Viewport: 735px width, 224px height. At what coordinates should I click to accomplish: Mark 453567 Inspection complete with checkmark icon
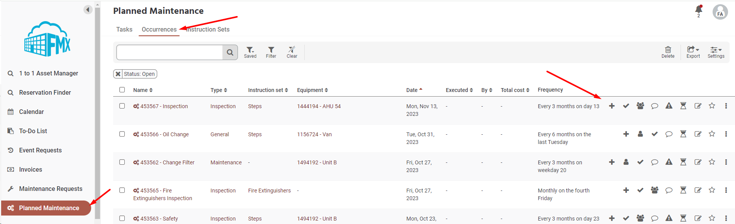626,106
